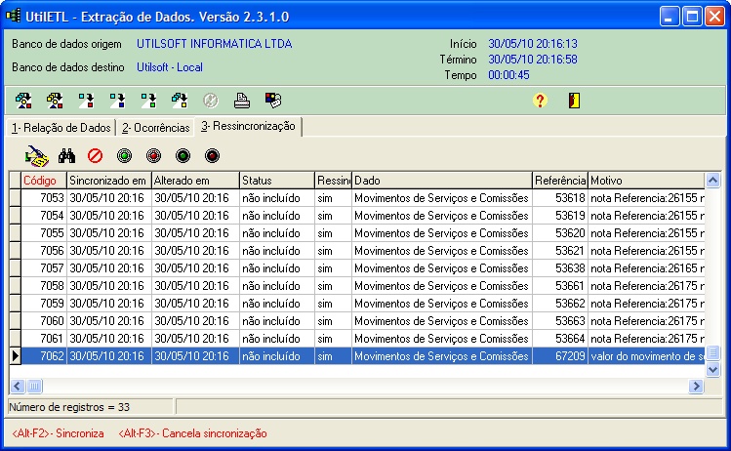This screenshot has height=451, width=731.
Task: Click the vertical scrollbar thumb
Action: coord(712,353)
